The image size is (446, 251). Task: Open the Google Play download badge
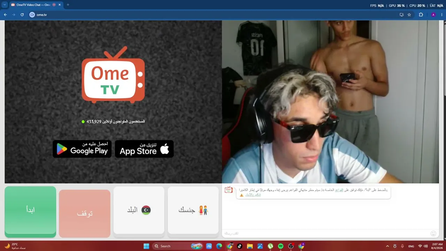[x=82, y=149]
